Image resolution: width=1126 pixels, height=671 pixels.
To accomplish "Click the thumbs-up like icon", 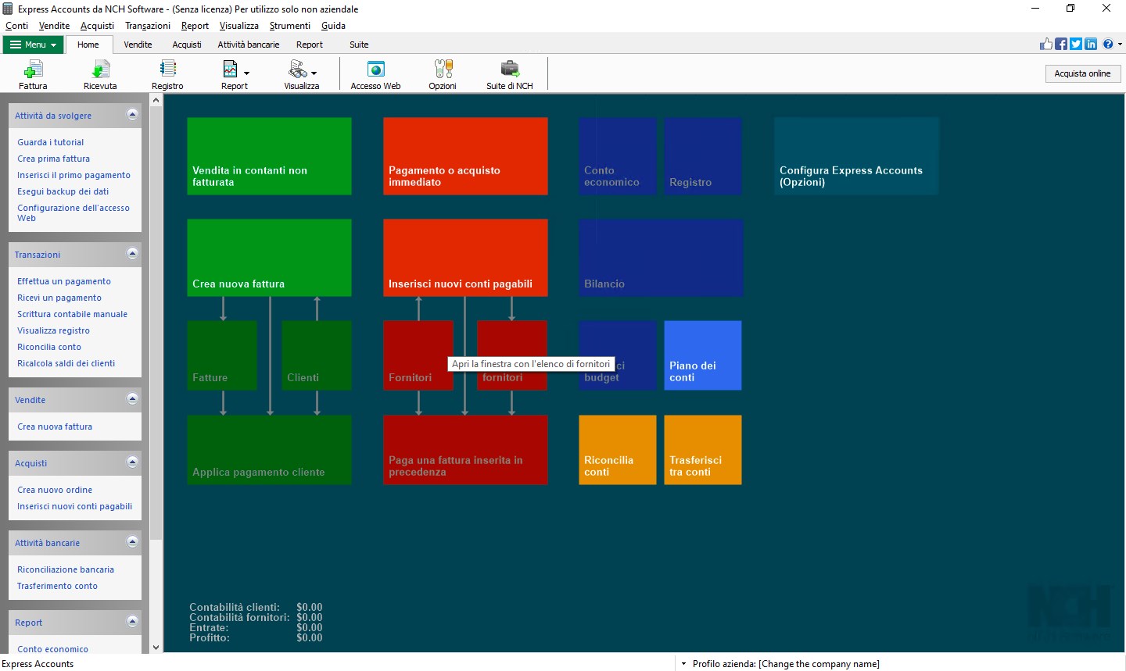I will tap(1046, 44).
